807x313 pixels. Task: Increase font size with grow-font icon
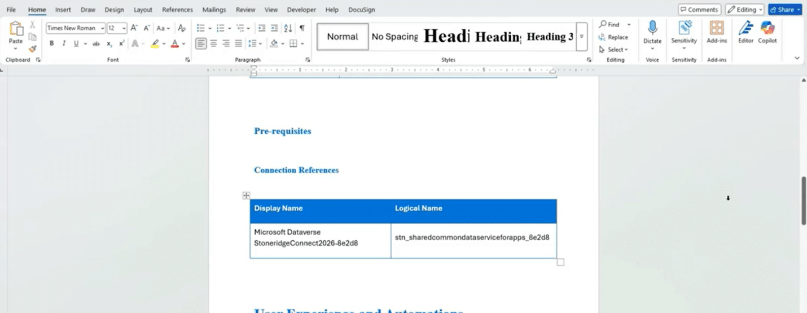tap(134, 28)
